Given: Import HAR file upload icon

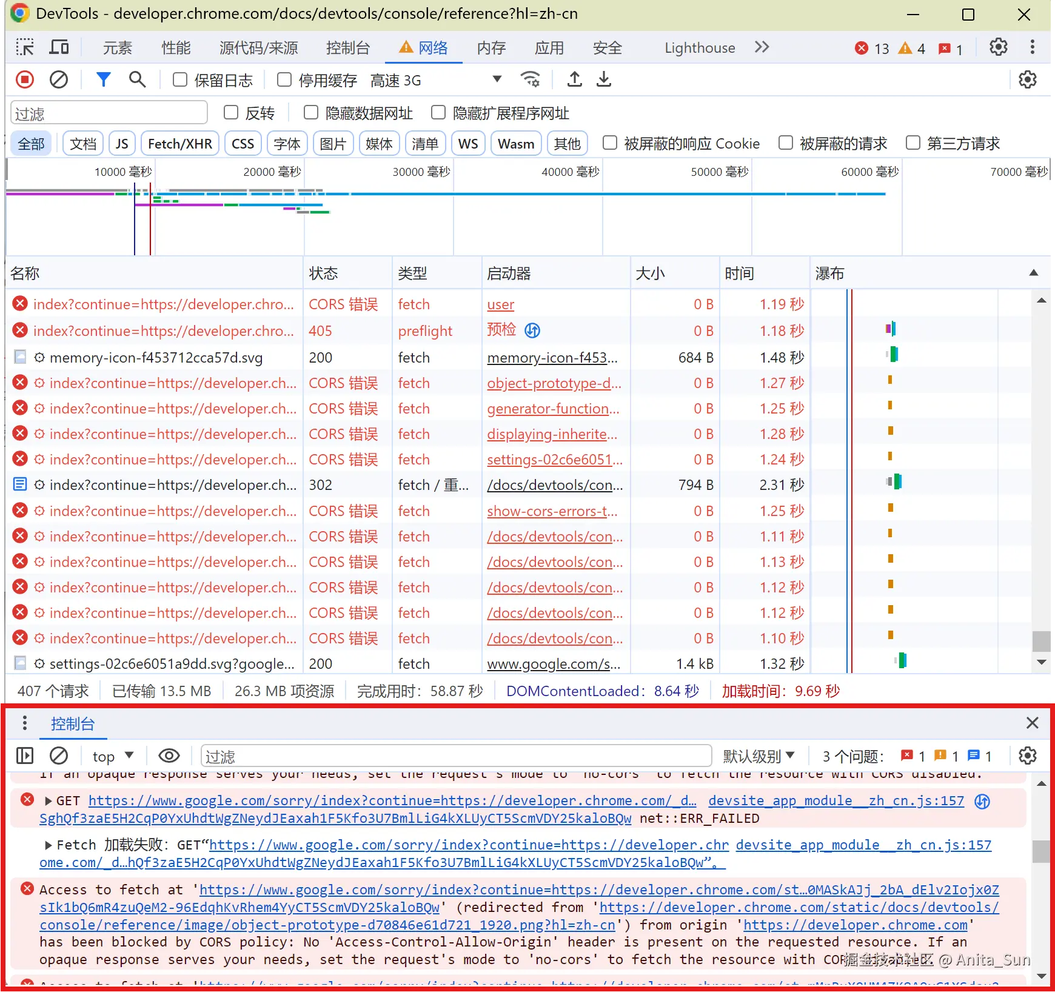Looking at the screenshot, I should (x=575, y=79).
